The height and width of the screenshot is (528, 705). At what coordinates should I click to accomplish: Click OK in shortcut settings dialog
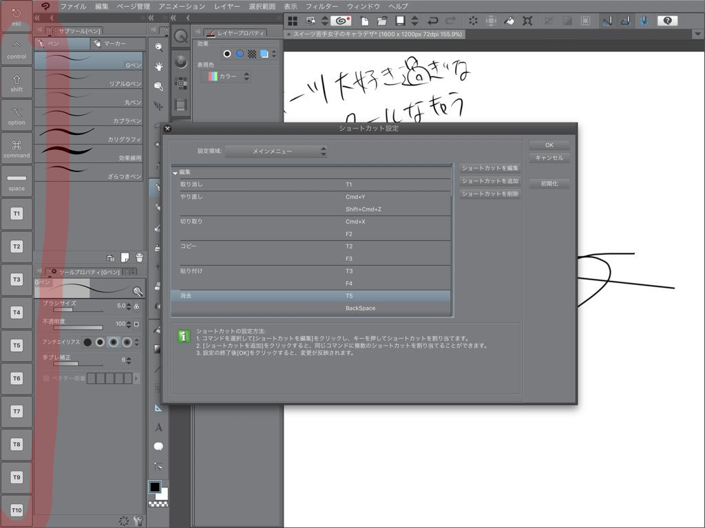click(x=549, y=145)
